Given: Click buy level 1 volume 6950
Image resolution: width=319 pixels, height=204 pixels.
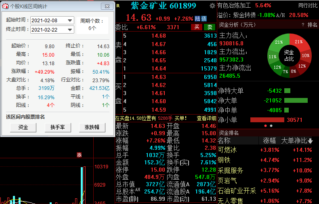Looking at the screenshot, I should pyautogui.click(x=210, y=77).
